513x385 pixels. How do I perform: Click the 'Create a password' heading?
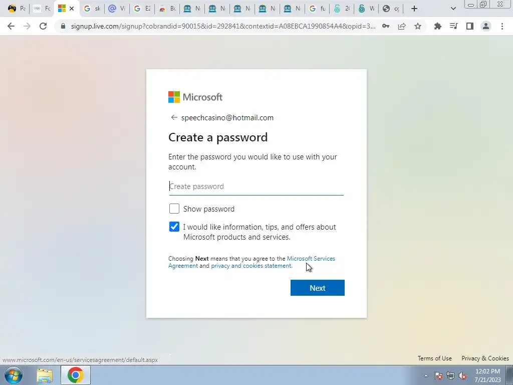point(218,137)
